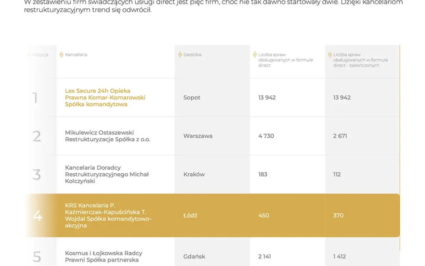
Task: Click header "Liczba spraw obsługiwanych w formule direct"
Action: [x=285, y=60]
